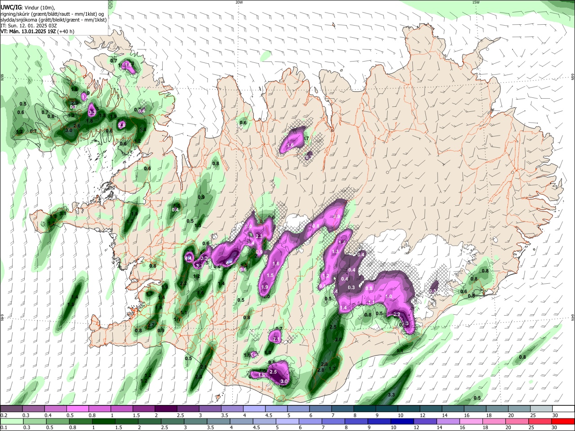Click the 1.1 value offshore the southeast coast
The image size is (575, 431).
coord(400,350)
